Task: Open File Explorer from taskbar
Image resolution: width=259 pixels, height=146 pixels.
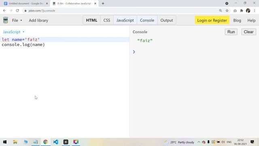Action: [x=15, y=142]
